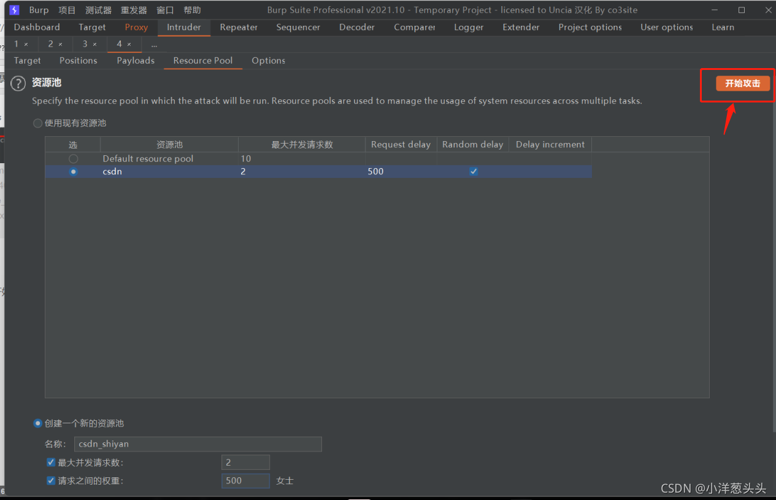Open the Sequencer tab
The width and height of the screenshot is (776, 500).
tap(298, 27)
